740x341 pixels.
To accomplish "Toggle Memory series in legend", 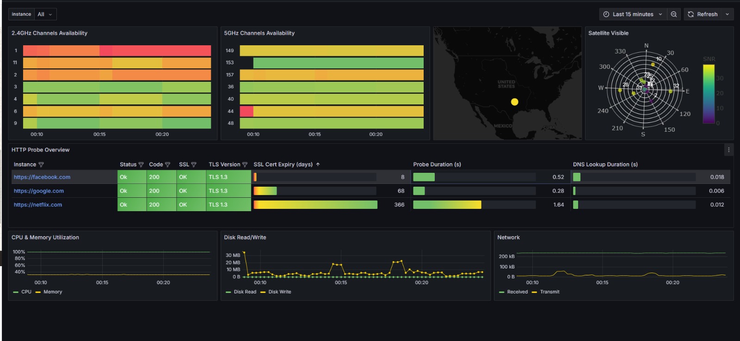I will pyautogui.click(x=52, y=292).
